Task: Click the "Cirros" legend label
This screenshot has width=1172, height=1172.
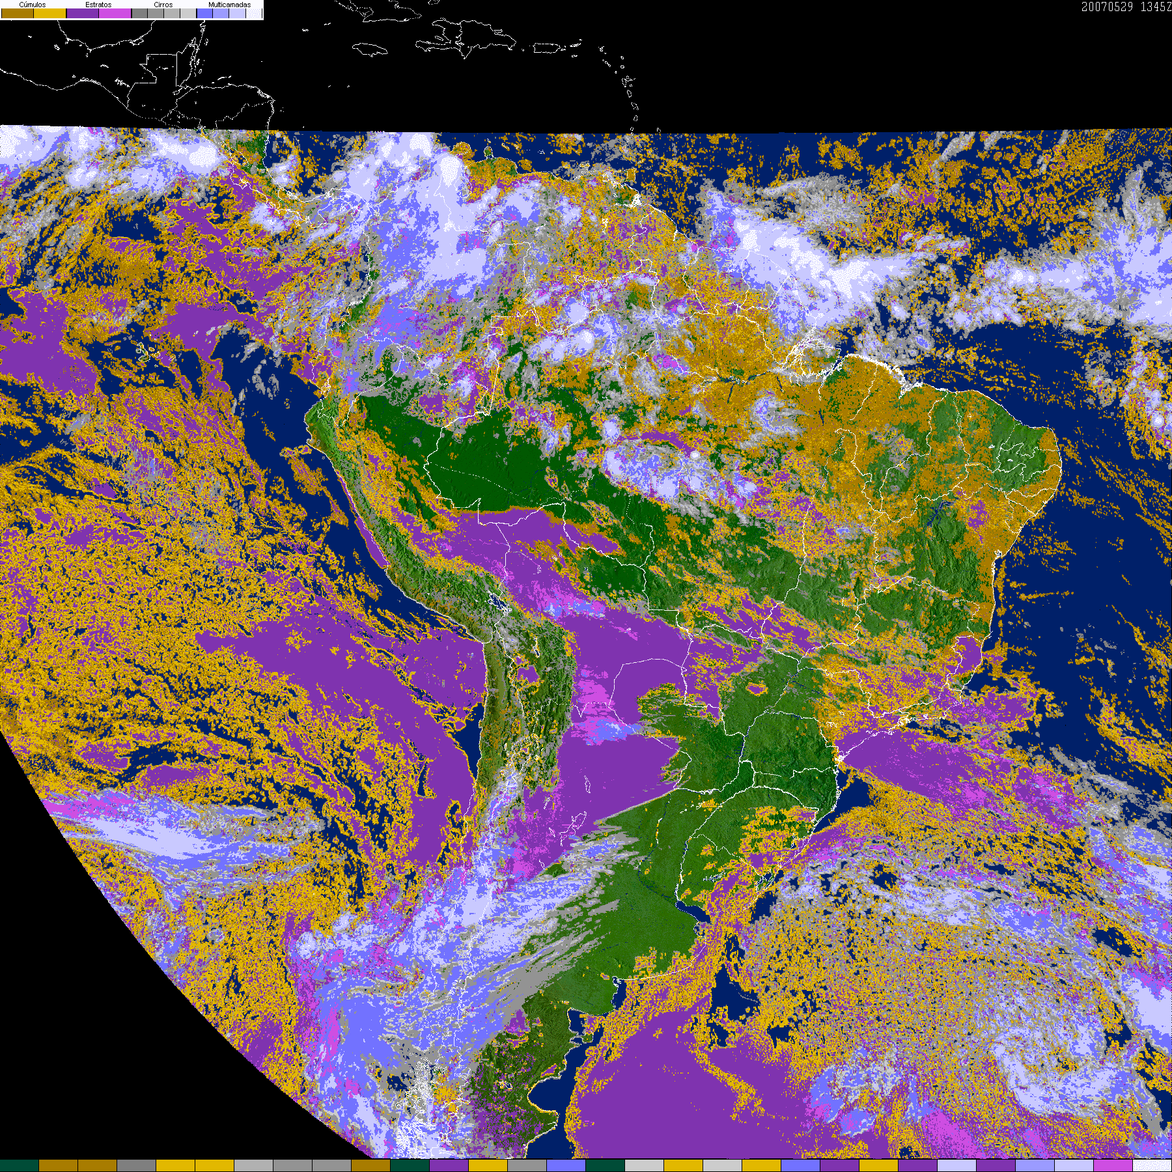Action: (x=163, y=5)
